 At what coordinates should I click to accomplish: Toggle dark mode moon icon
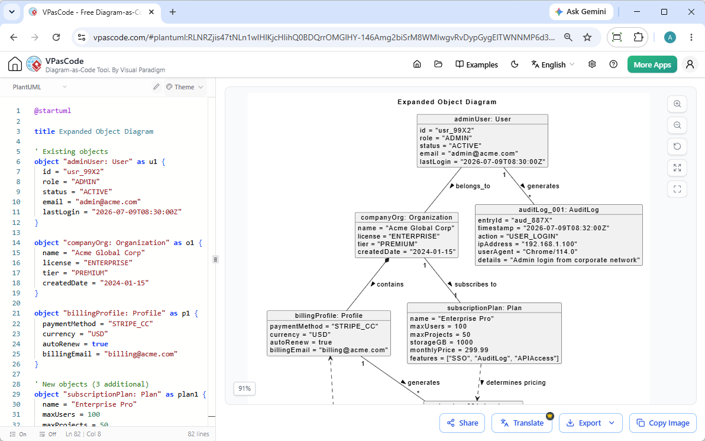pos(515,65)
